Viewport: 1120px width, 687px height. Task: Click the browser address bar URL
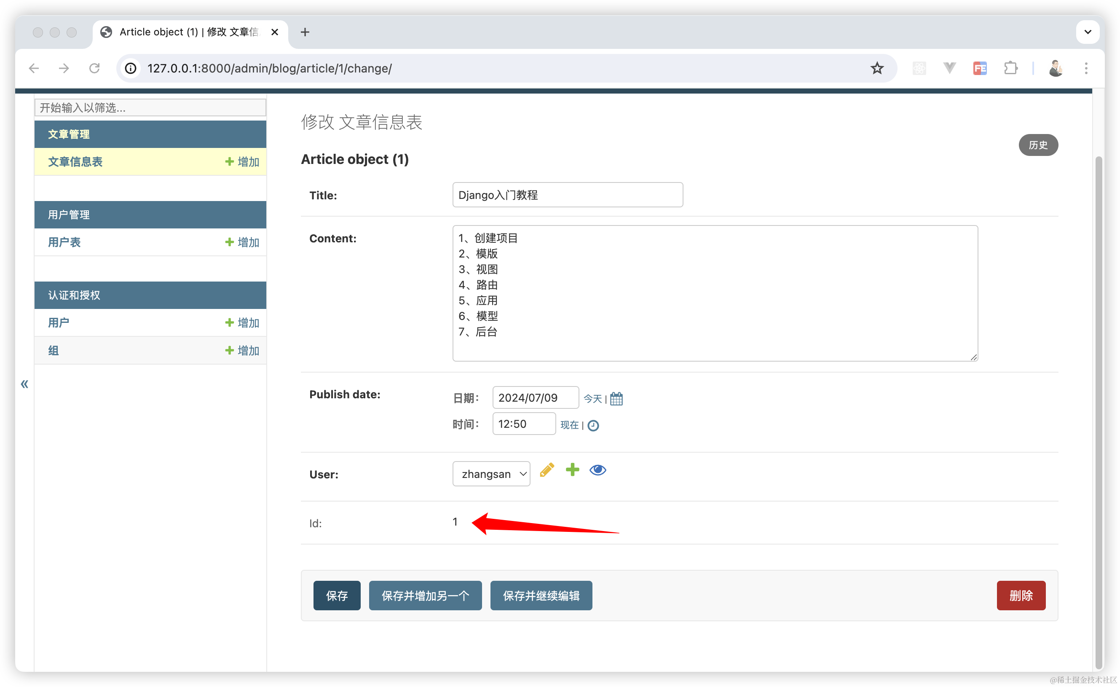[270, 68]
